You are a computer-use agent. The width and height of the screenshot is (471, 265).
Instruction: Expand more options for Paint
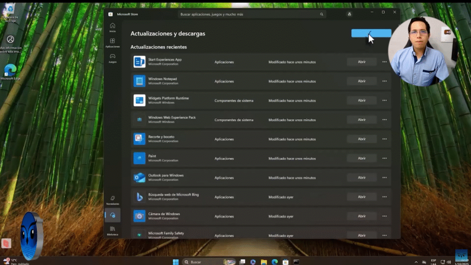[385, 158]
